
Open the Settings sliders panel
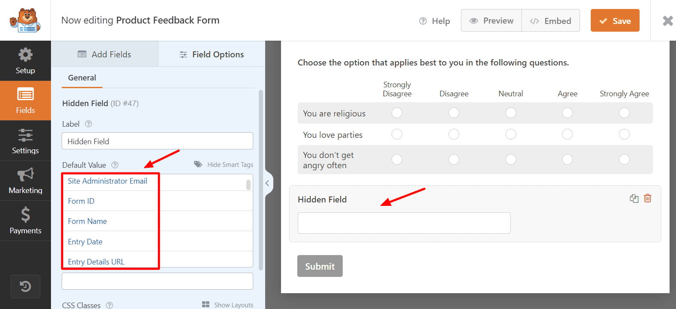[25, 141]
